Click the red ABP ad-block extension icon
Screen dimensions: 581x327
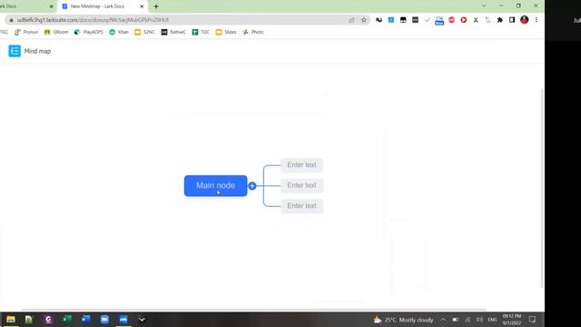(451, 20)
